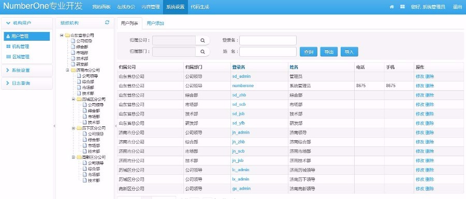This screenshot has width=466, height=199.
Task: Click the 归属部门 input box
Action: (x=174, y=52)
